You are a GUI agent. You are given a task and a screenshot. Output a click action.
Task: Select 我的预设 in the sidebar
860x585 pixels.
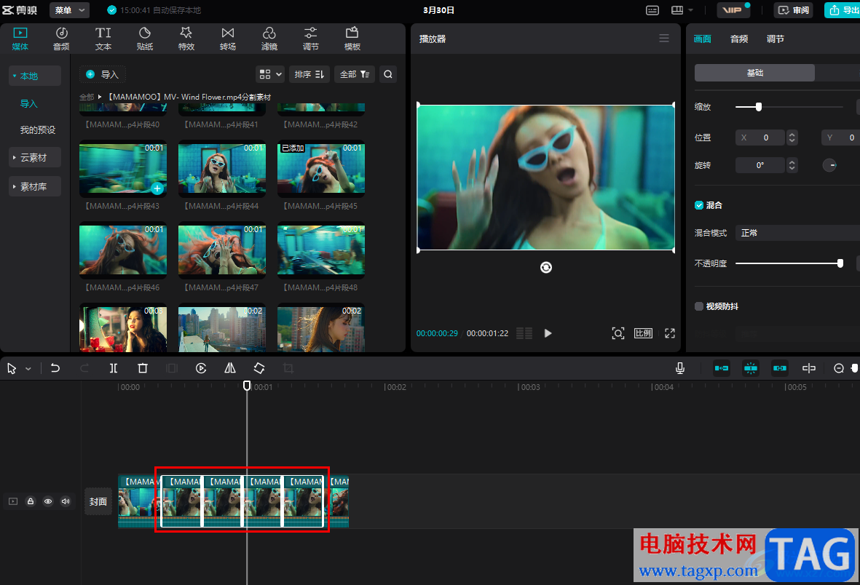[38, 130]
